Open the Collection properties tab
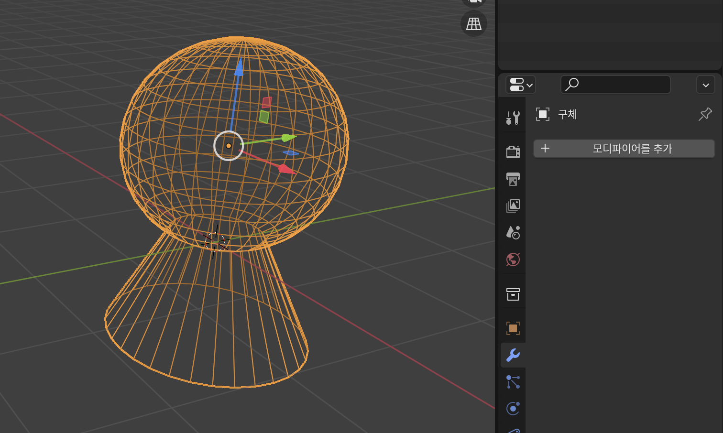The image size is (723, 433). [x=513, y=294]
